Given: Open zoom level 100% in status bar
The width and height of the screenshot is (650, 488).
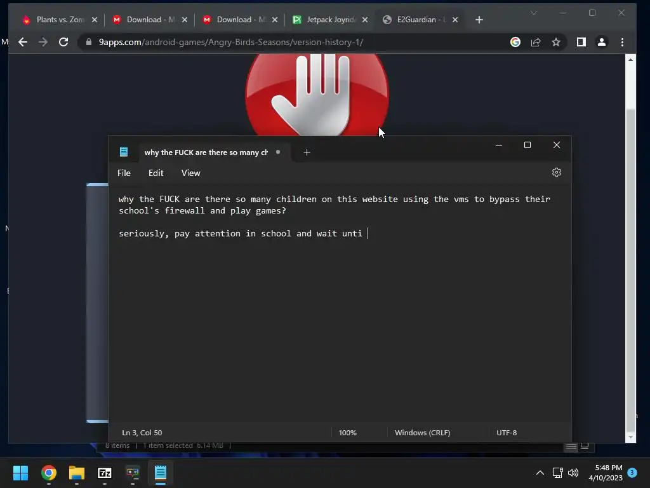Looking at the screenshot, I should pyautogui.click(x=347, y=432).
